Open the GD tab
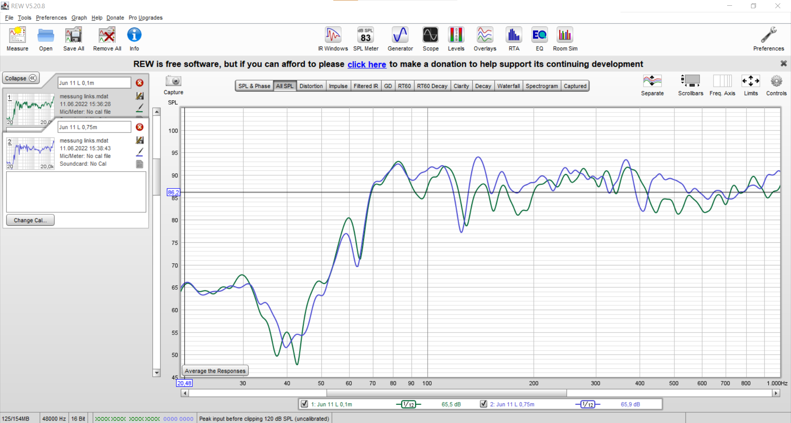 (x=388, y=86)
